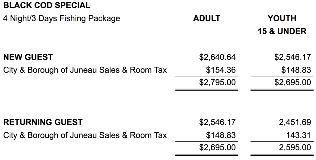
Task: Click the NEW GUEST row label
Action: tap(28, 57)
